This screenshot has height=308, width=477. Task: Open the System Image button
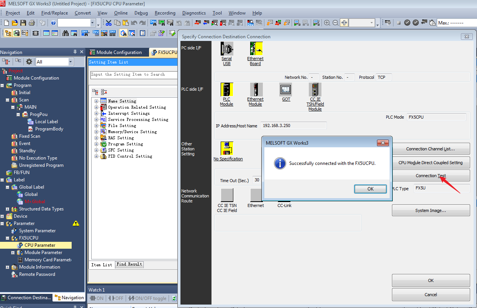(430, 210)
